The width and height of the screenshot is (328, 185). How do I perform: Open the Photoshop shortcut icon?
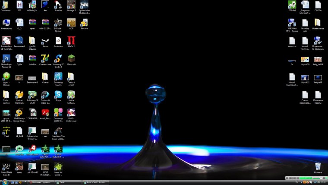[6, 59]
